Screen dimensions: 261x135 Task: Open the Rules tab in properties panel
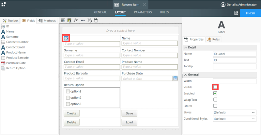tap(214, 39)
